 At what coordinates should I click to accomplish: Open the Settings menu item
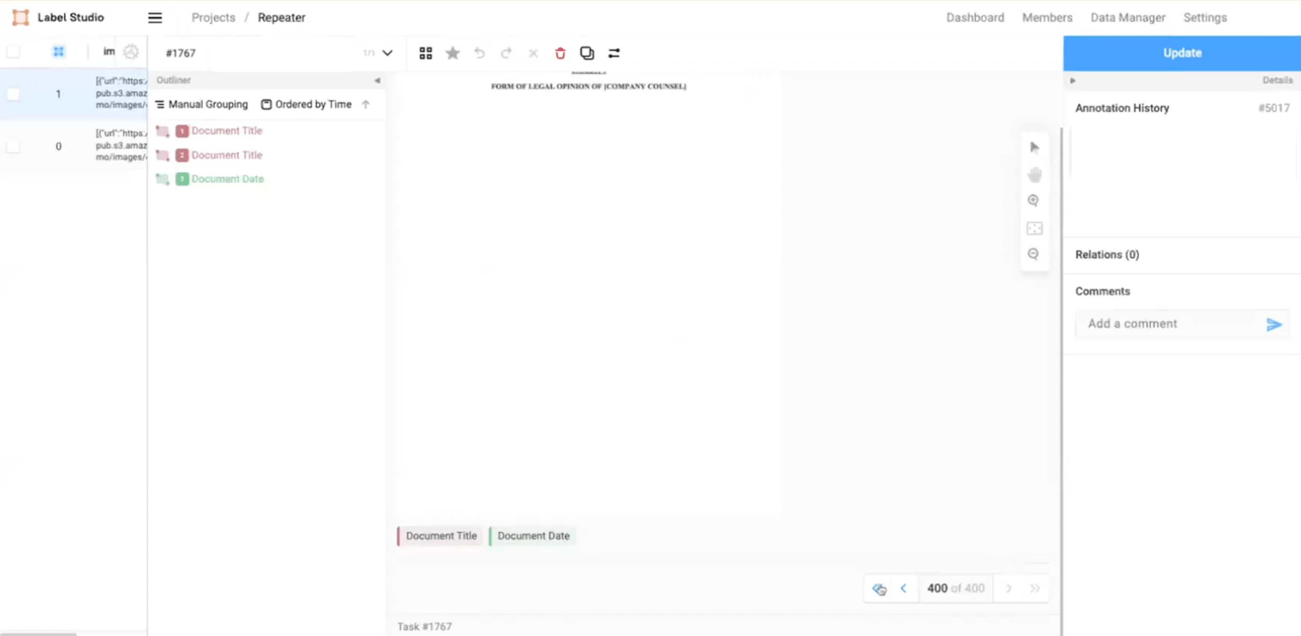pyautogui.click(x=1205, y=18)
